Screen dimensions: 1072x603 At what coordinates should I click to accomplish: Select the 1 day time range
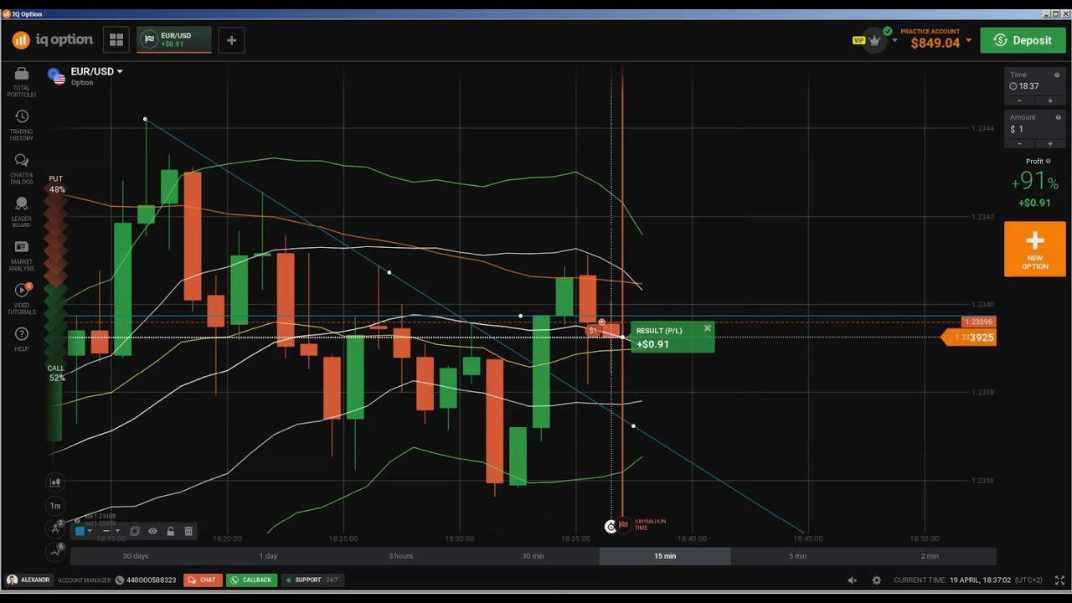268,556
